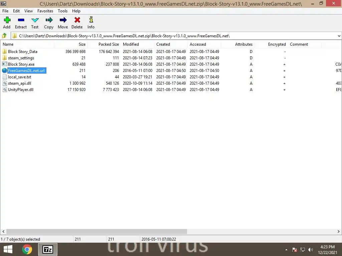Click the UnityPlayer.dll file icon

[x=5, y=89]
